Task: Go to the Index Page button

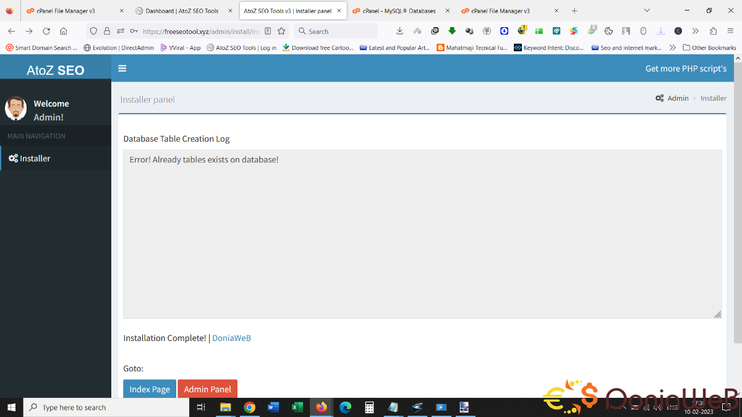Action: point(150,389)
